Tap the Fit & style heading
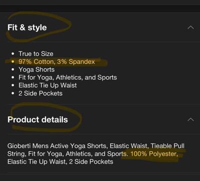Viewport: 200px width, 181px height. click(27, 27)
